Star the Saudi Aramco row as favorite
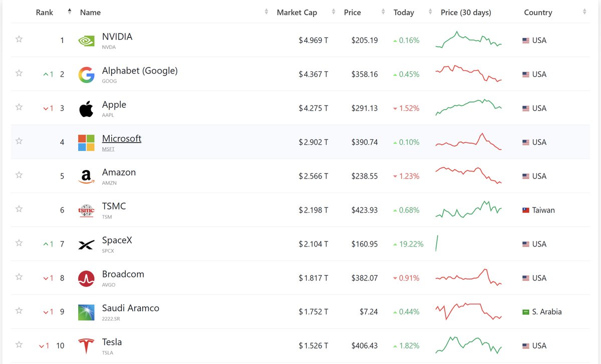 tap(19, 310)
